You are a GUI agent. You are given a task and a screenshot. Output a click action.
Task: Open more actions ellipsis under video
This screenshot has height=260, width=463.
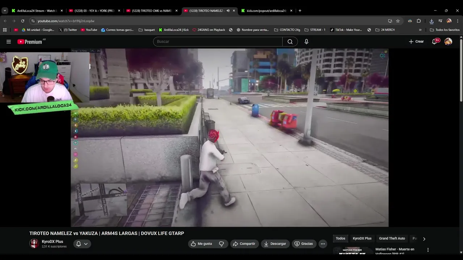click(323, 244)
